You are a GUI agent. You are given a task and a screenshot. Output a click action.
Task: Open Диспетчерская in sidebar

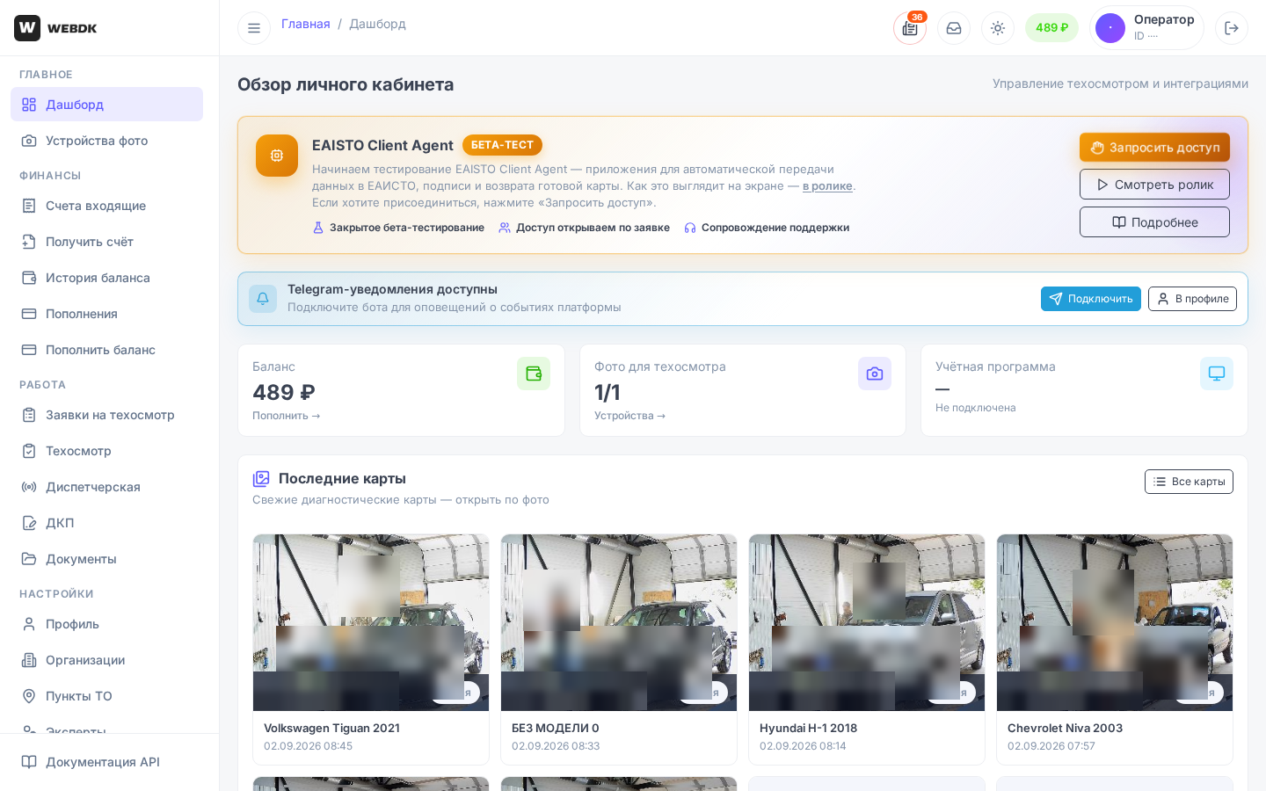point(106,487)
